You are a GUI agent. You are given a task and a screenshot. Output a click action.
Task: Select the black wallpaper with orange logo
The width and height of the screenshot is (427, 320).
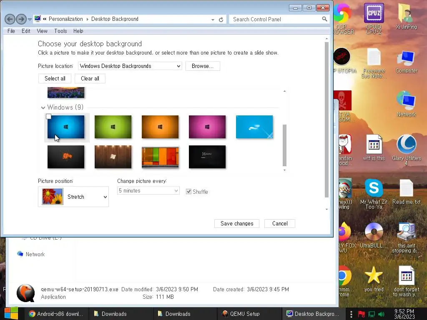[66, 157]
